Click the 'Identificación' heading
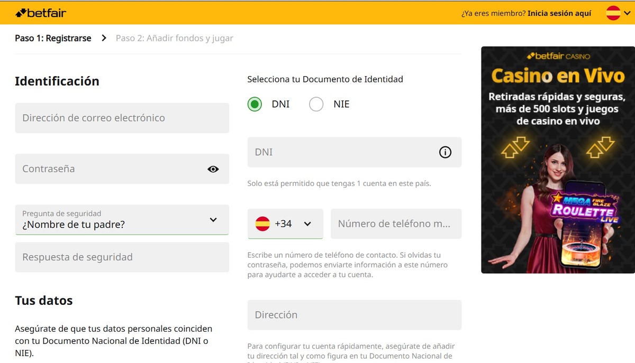The image size is (635, 363). [57, 81]
